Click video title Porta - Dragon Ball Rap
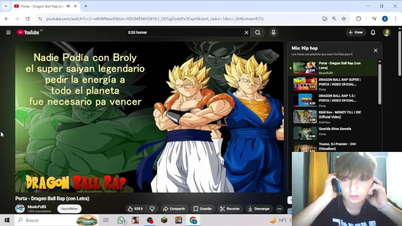Viewport: 402px width, 226px height. pos(52,198)
